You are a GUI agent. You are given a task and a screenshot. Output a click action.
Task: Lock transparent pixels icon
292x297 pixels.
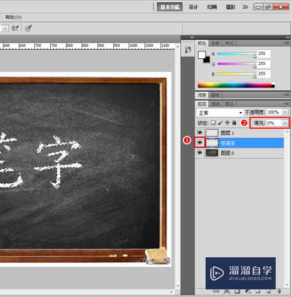(213, 123)
